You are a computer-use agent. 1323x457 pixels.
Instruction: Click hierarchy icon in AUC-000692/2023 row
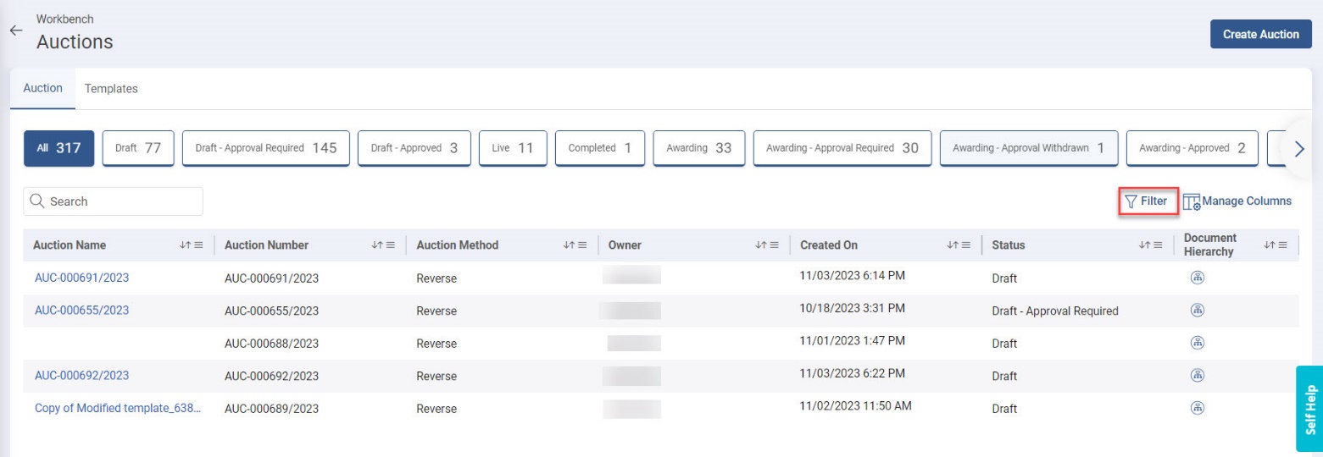[x=1198, y=375]
